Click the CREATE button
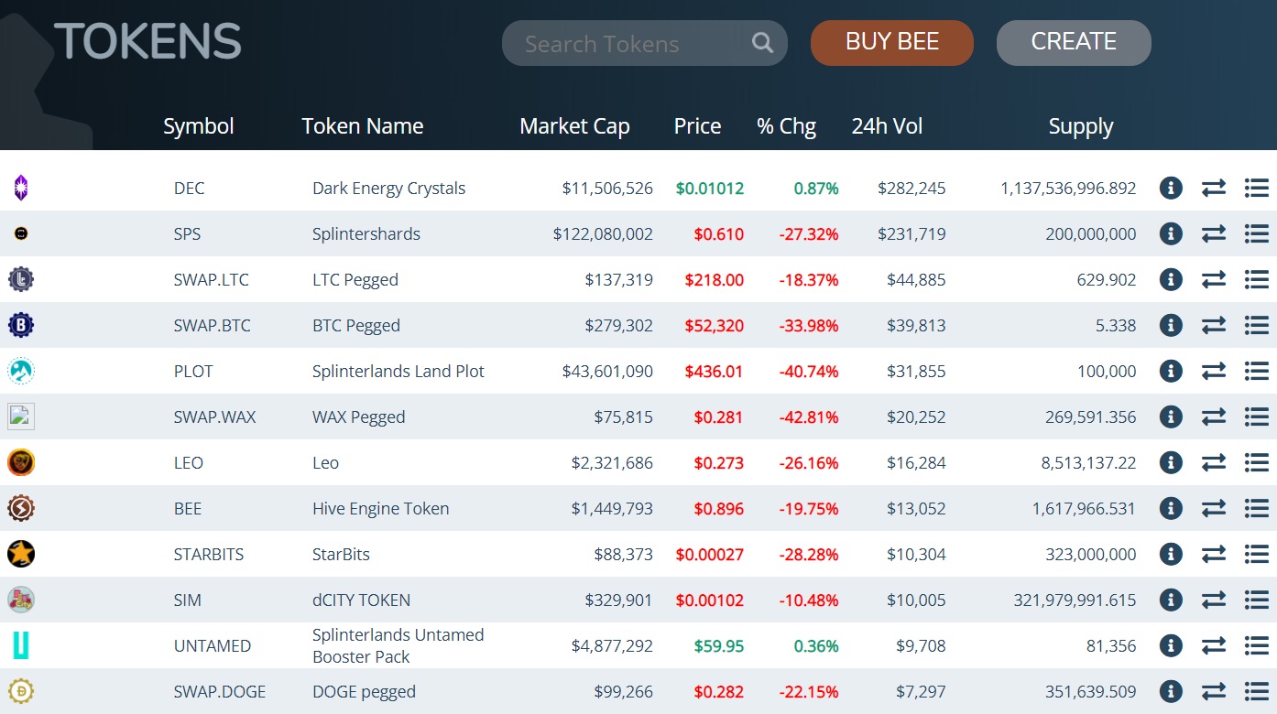1277x714 pixels. (1074, 43)
